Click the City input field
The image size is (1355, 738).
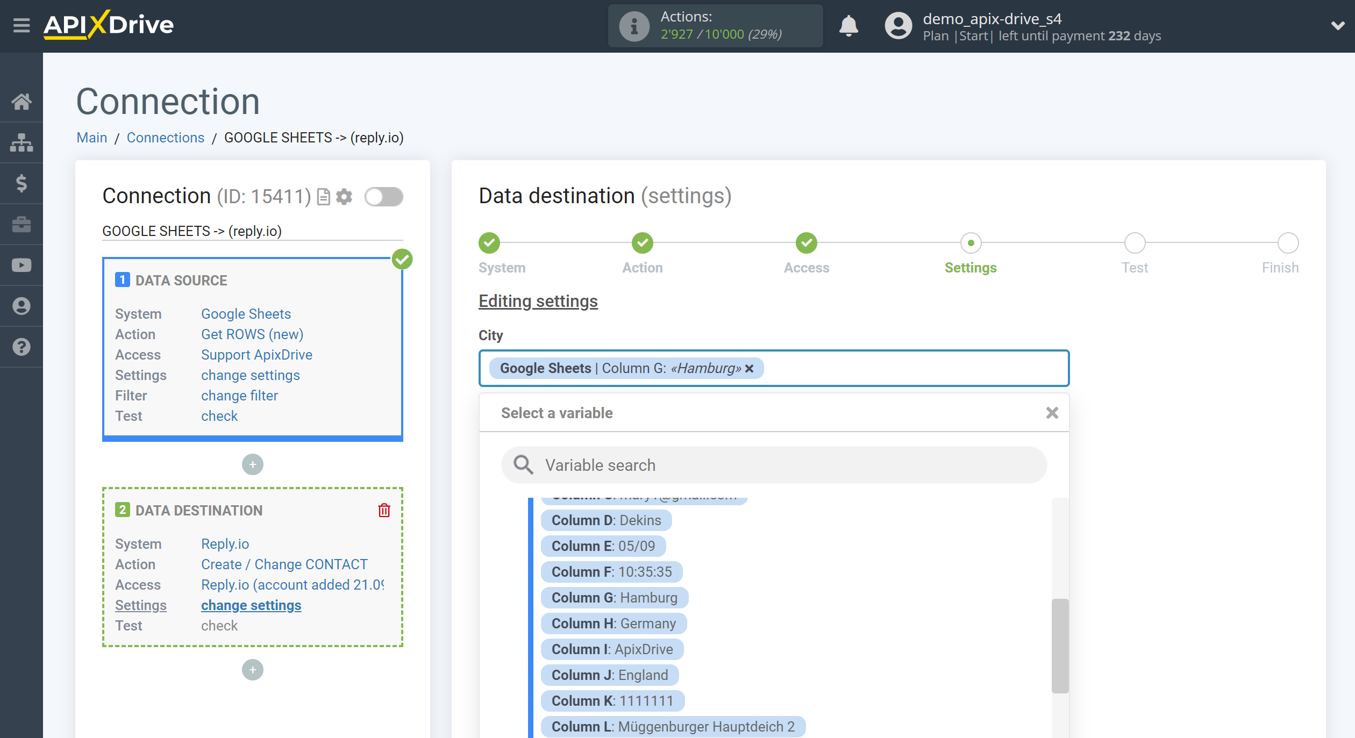coord(774,368)
